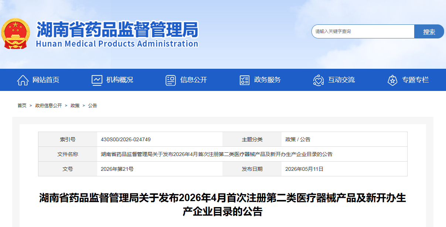The width and height of the screenshot is (446, 227).
Task: Open the 互动交流 menu item
Action: pos(341,80)
